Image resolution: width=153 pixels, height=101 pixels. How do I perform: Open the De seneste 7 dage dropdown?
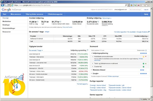pos(36,50)
